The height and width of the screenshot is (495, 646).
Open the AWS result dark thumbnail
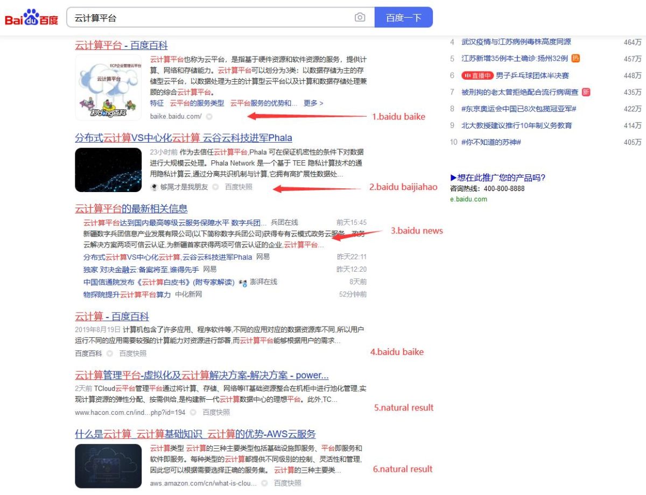click(108, 466)
